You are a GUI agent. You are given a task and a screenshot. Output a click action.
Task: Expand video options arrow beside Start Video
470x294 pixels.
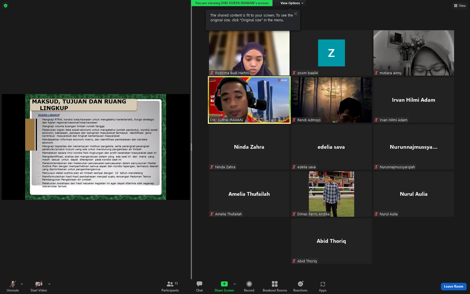point(49,284)
